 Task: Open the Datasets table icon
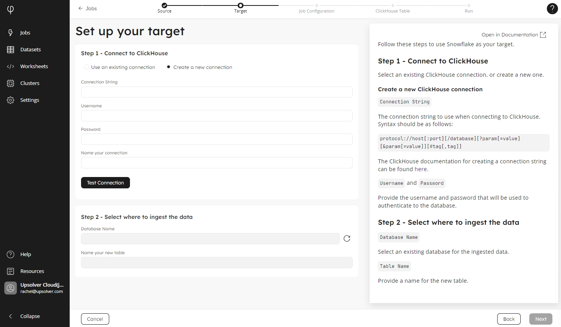pyautogui.click(x=11, y=50)
